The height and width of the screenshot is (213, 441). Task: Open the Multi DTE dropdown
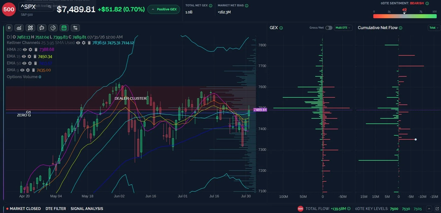click(x=343, y=28)
